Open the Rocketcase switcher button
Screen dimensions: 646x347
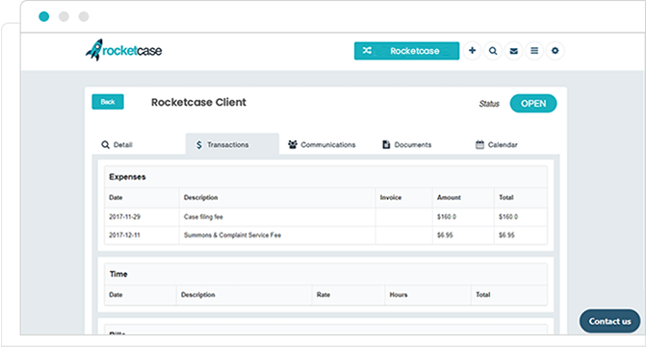[406, 51]
